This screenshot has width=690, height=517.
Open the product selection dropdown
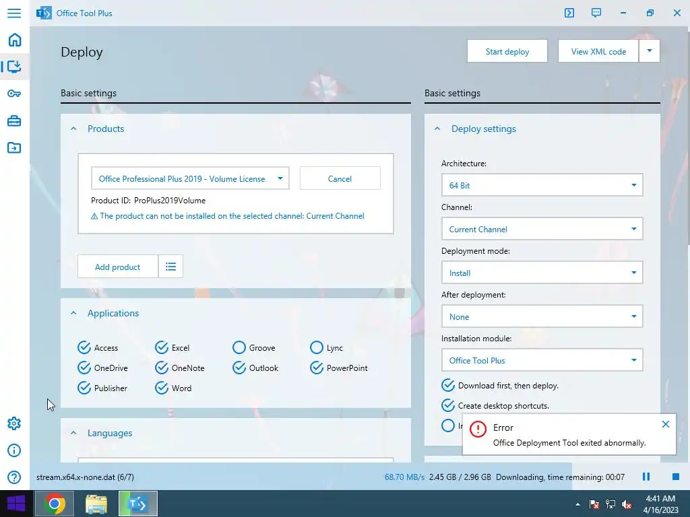pyautogui.click(x=190, y=178)
